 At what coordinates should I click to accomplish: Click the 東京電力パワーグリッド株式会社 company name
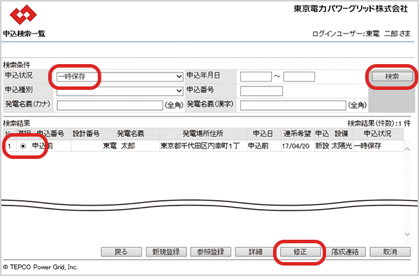pyautogui.click(x=351, y=9)
